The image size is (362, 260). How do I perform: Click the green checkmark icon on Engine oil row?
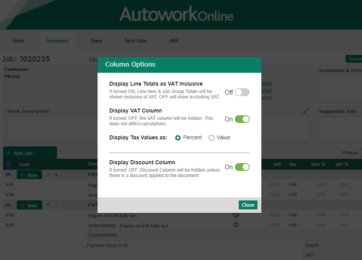(x=236, y=215)
